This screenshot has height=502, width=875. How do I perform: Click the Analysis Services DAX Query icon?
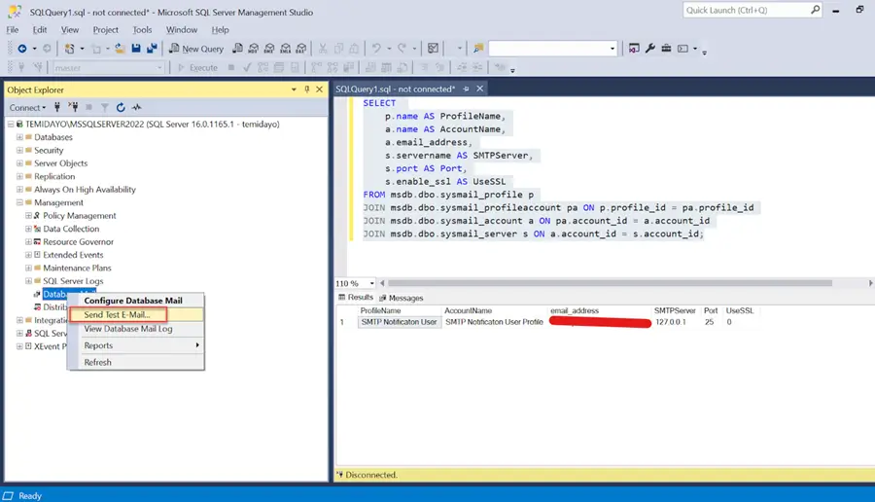click(301, 49)
